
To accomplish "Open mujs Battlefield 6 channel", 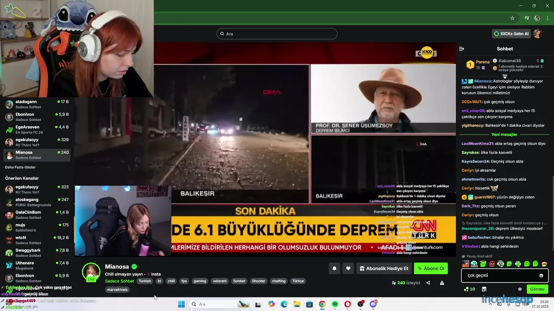I will point(37,227).
